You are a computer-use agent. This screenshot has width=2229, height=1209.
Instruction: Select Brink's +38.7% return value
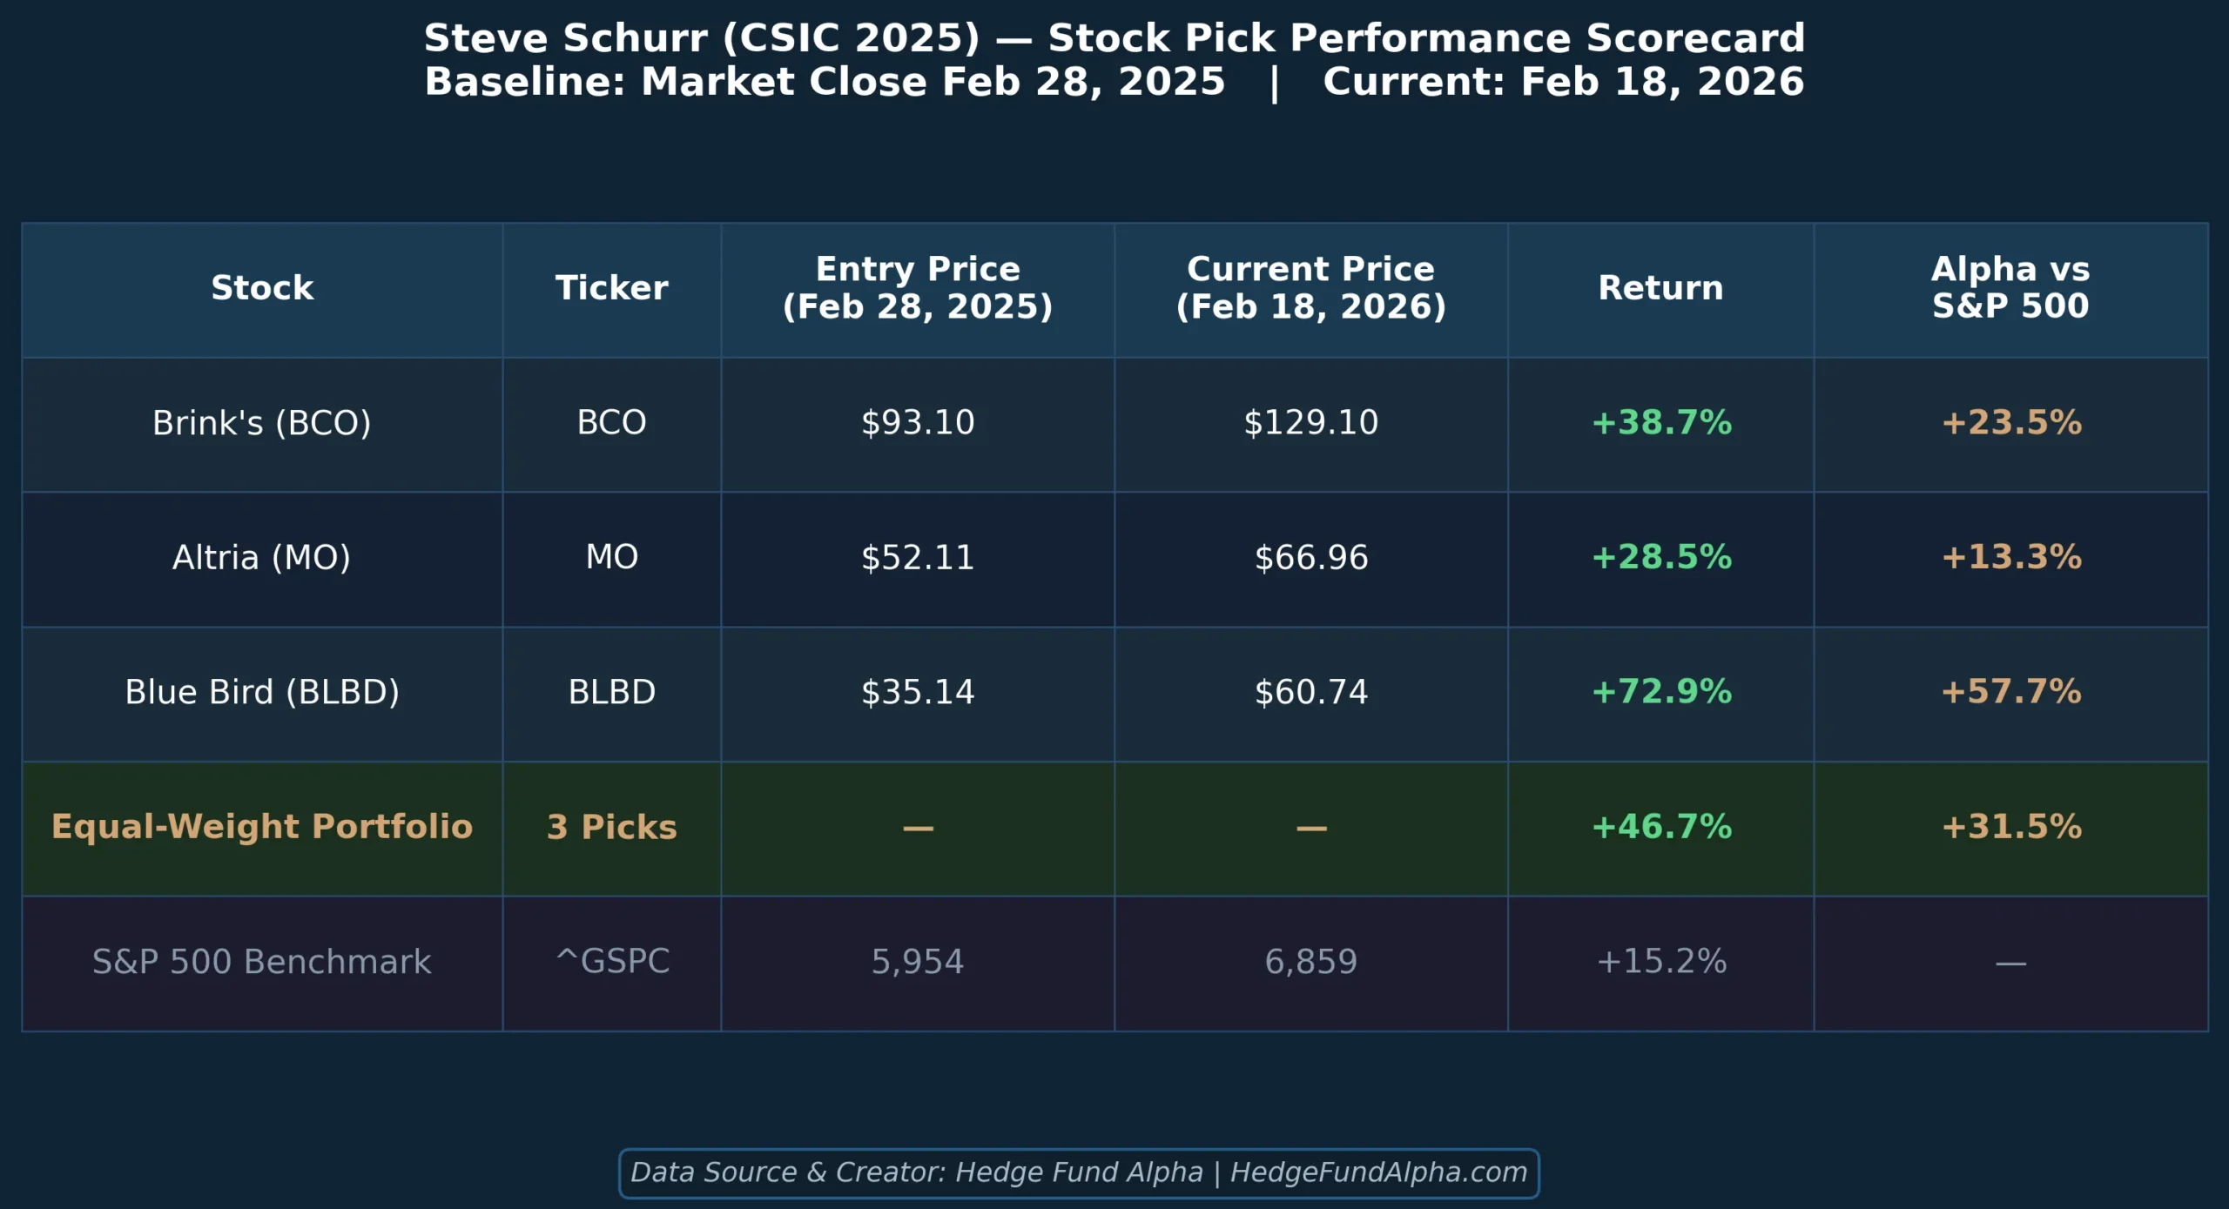pos(1661,423)
